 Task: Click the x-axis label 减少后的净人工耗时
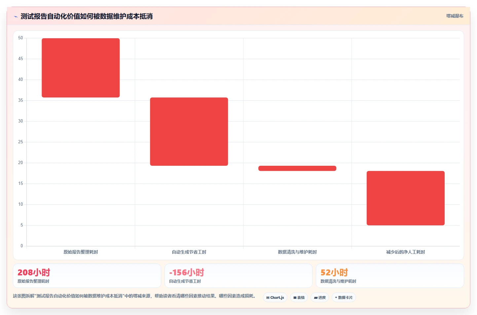(x=406, y=252)
